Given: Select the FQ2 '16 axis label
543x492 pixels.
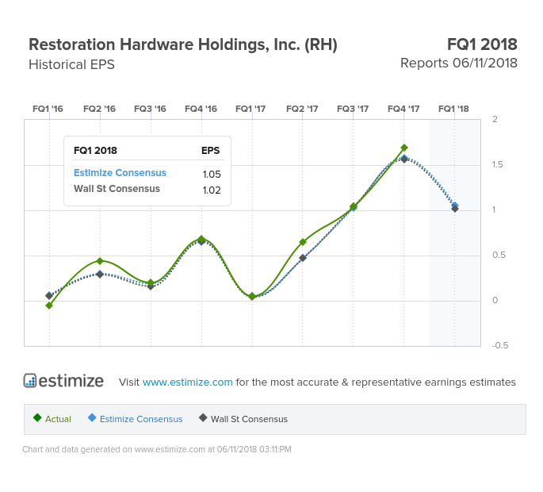Looking at the screenshot, I should pos(99,109).
